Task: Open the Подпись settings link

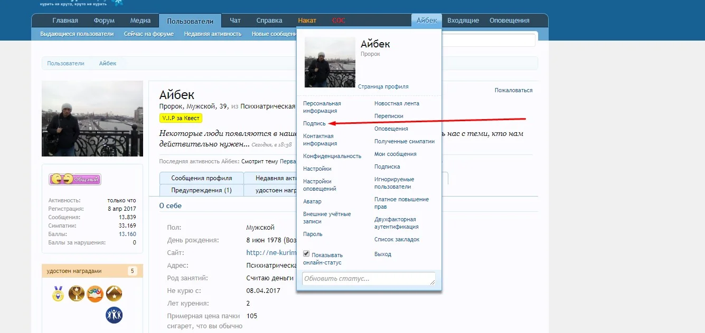Action: (315, 123)
